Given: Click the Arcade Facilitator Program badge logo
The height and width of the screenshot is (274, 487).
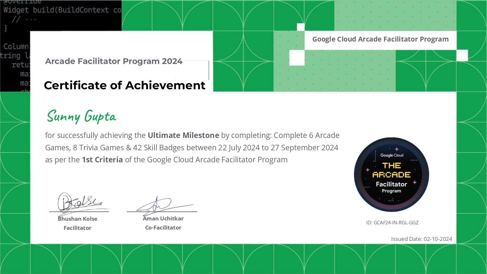Looking at the screenshot, I should click(x=392, y=175).
